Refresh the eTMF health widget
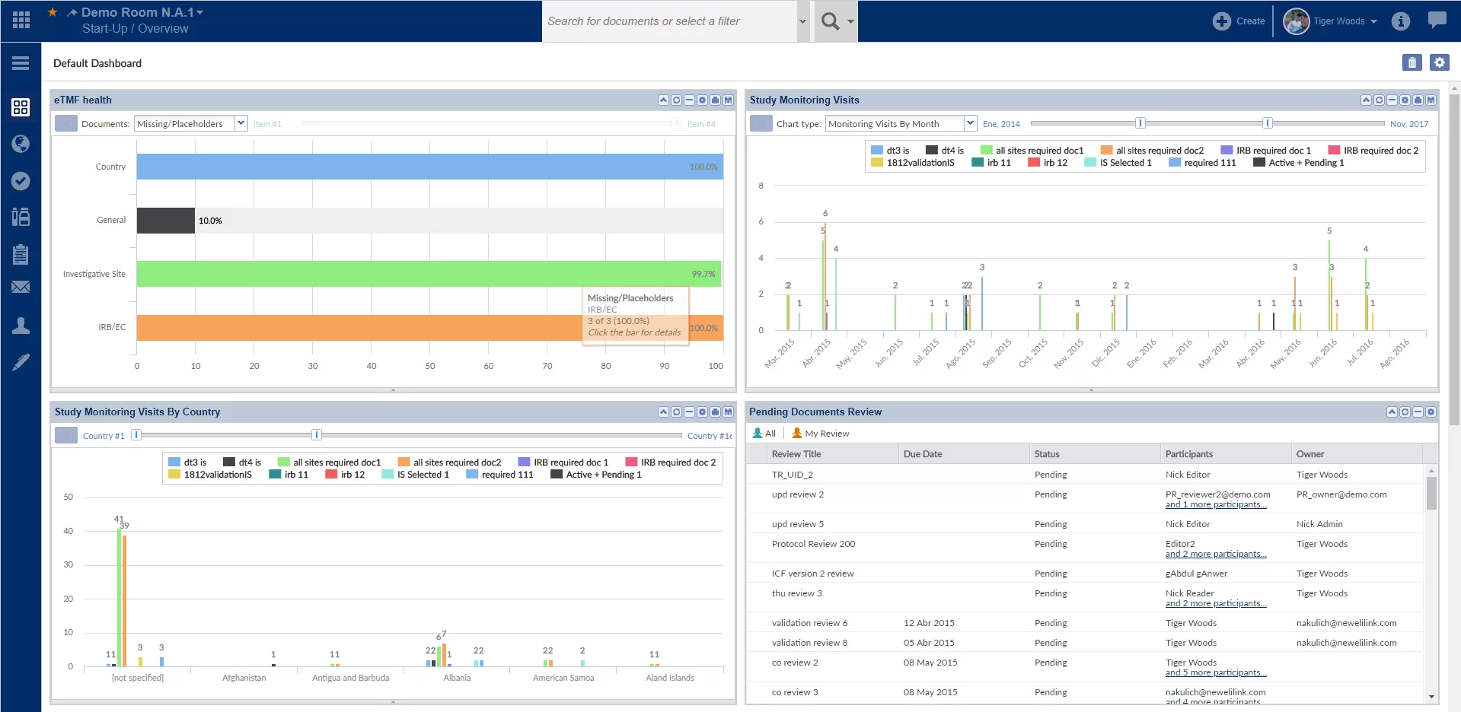 tap(676, 100)
